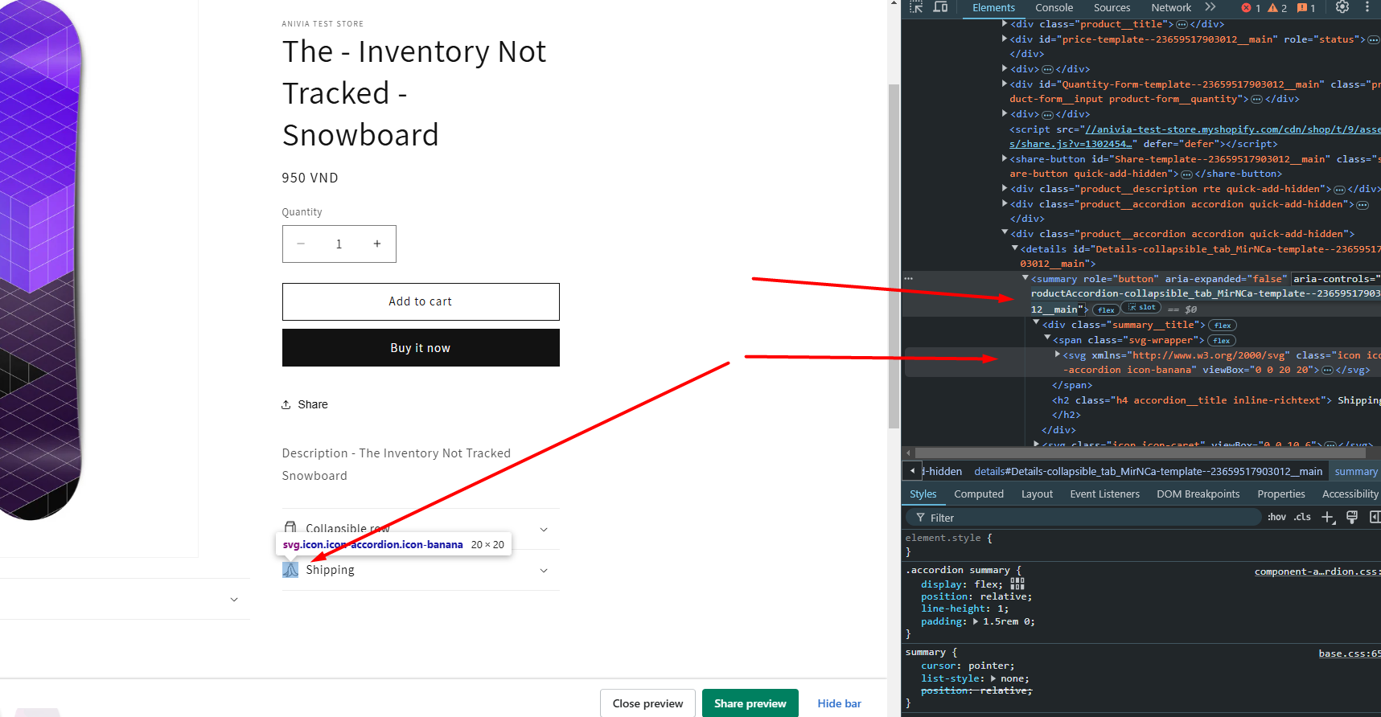Click the red error count badge
This screenshot has height=717, width=1381.
tap(1251, 8)
